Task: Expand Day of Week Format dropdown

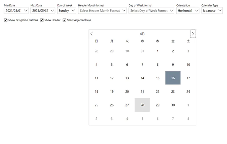Action: pyautogui.click(x=151, y=10)
